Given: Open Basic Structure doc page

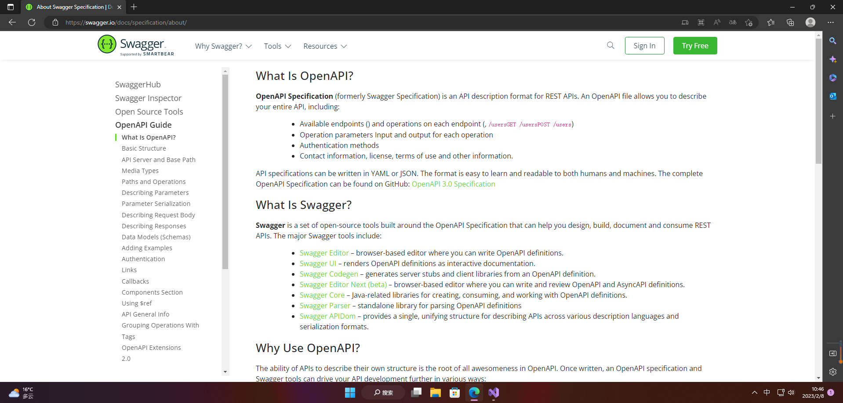Looking at the screenshot, I should pos(144,148).
